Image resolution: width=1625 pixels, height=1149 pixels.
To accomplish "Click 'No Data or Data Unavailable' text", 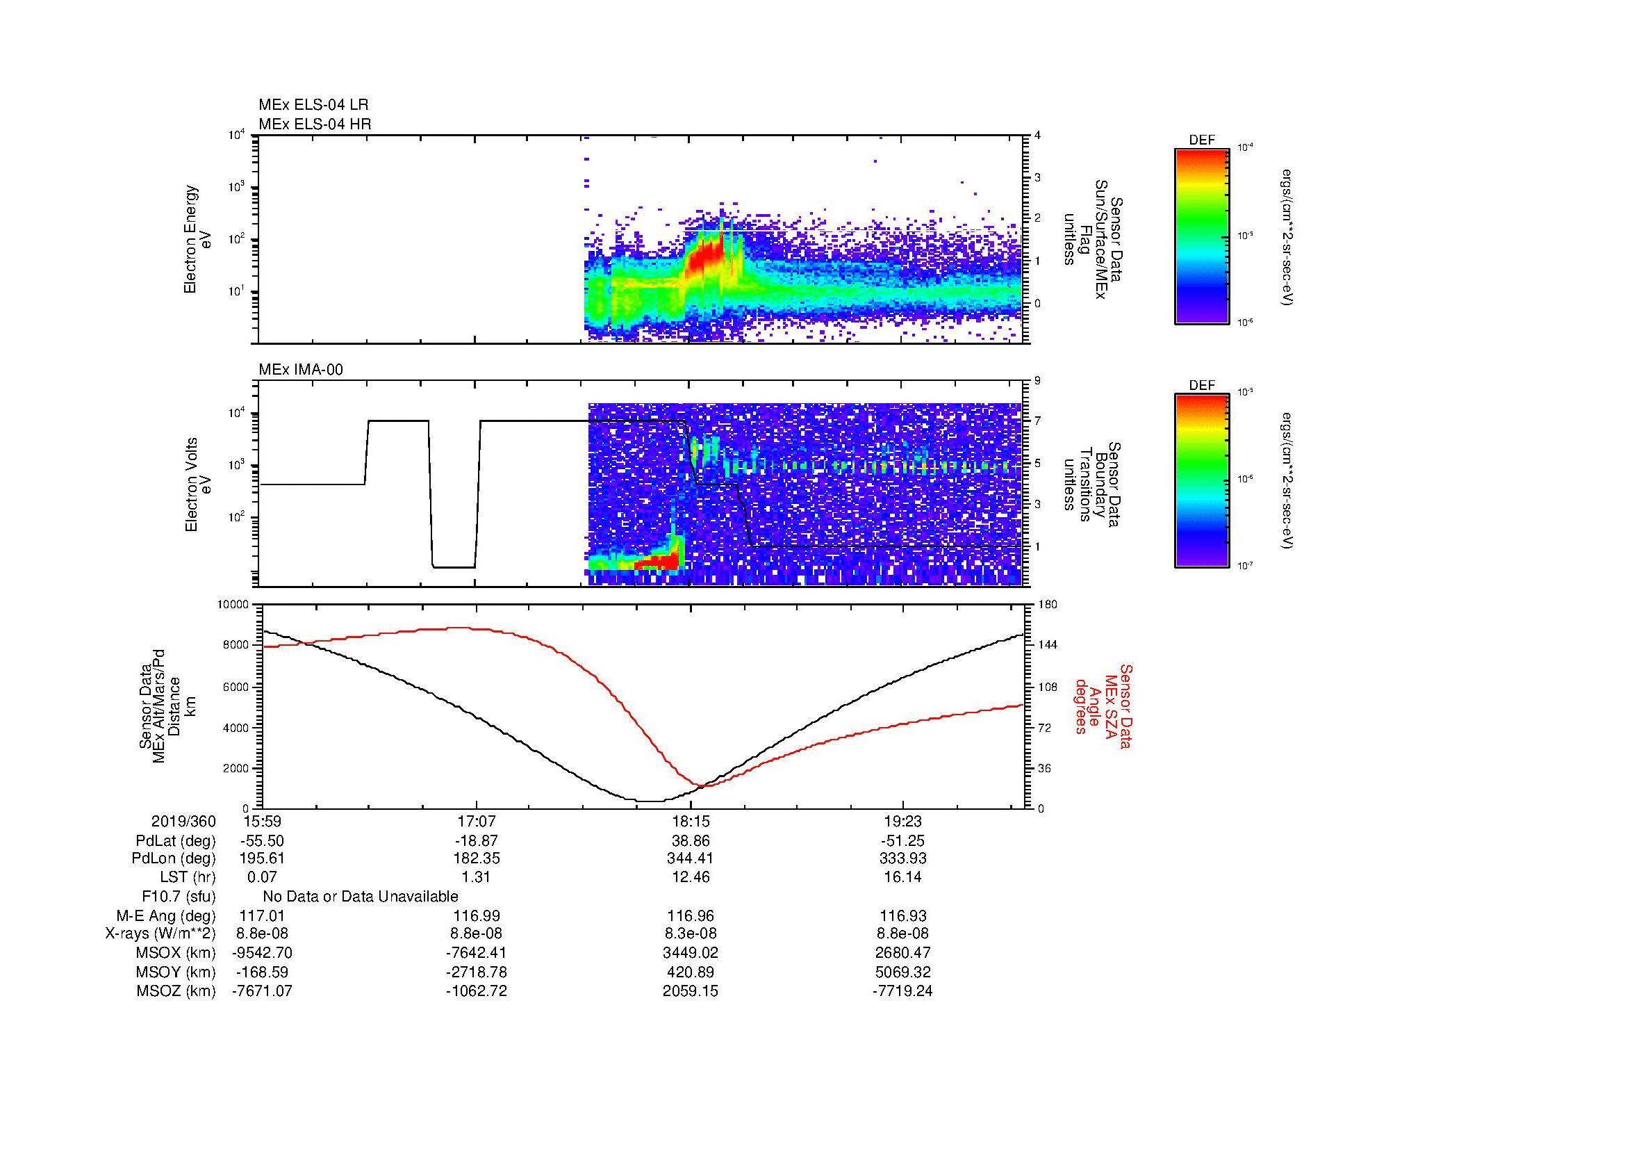I will click(x=361, y=896).
